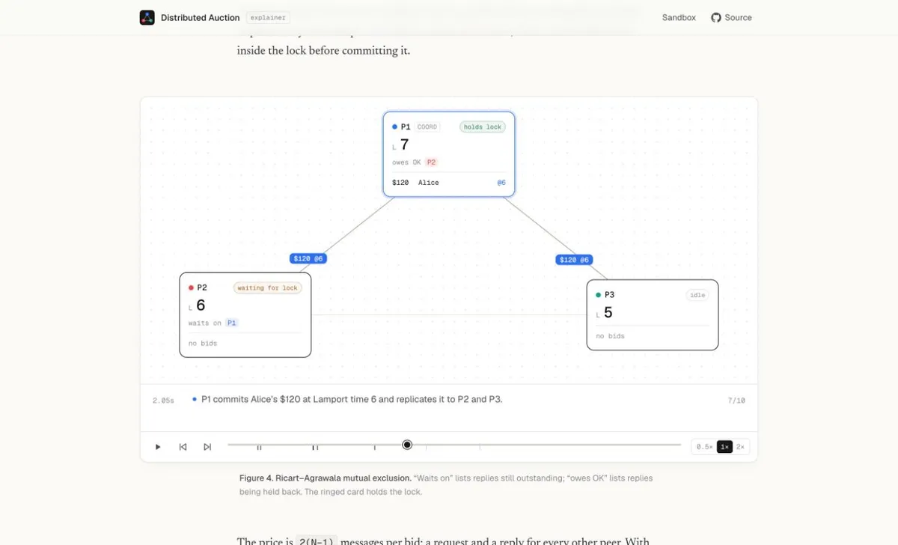
Task: Click the blue P1 chip after 'waits on'
Action: tap(232, 323)
